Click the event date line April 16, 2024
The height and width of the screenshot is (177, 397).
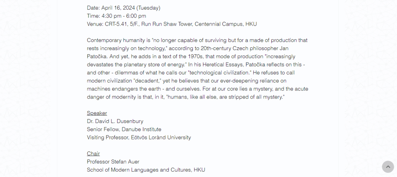pyautogui.click(x=123, y=8)
